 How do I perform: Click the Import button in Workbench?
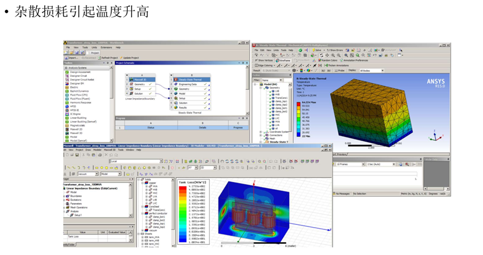point(71,57)
